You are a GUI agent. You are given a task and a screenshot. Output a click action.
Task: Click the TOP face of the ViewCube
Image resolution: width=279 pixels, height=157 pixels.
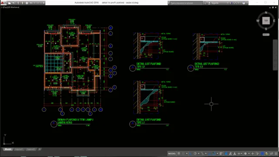coord(266,20)
